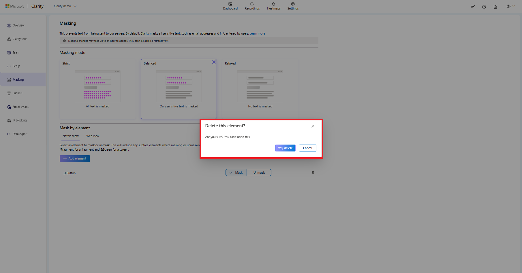
Task: Click the Strict mode preview thumbnail
Action: pos(97,86)
